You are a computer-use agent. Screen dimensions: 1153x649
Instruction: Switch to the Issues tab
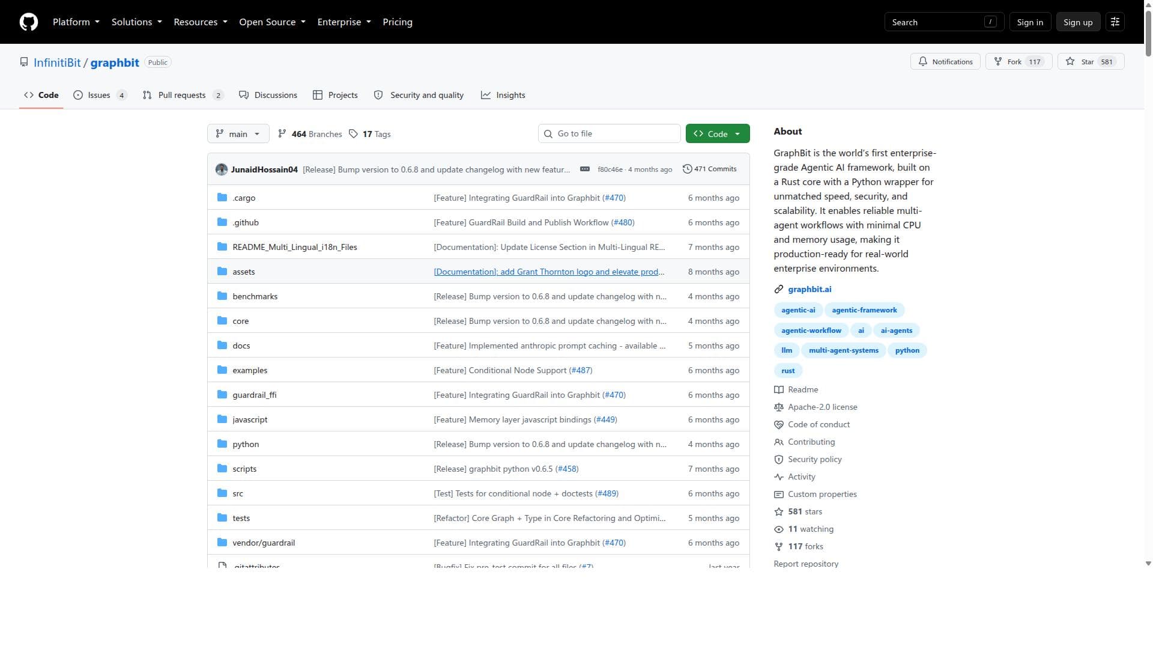point(100,96)
